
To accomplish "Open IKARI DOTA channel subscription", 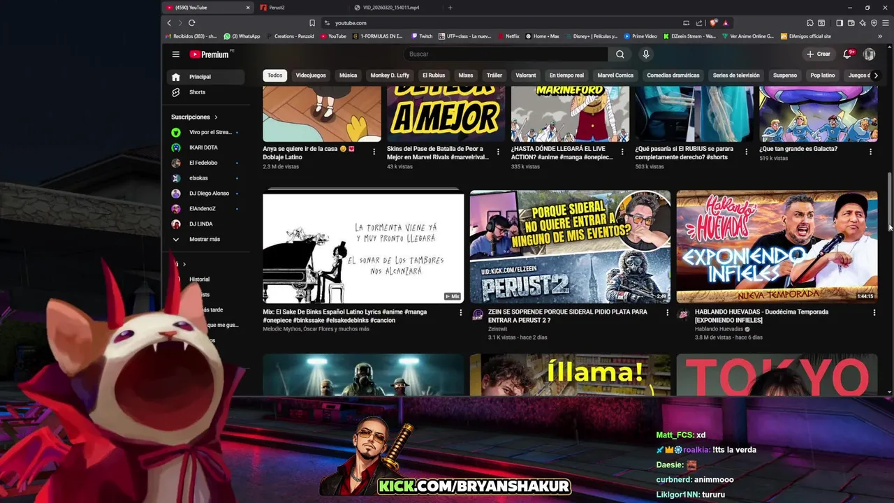I will point(205,147).
